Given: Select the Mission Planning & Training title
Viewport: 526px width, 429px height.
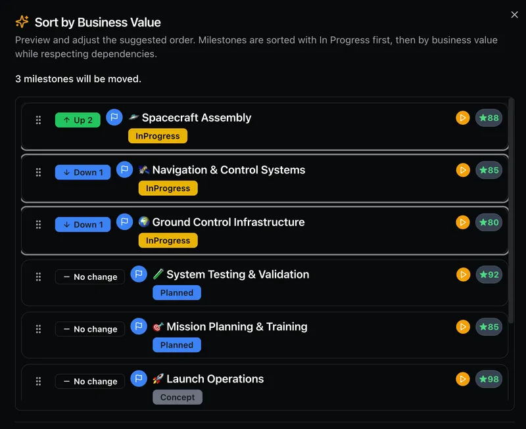Looking at the screenshot, I should tap(237, 327).
